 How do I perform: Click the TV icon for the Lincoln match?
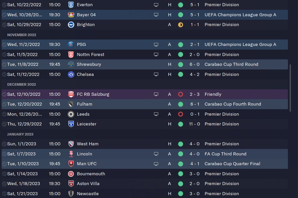point(156,154)
